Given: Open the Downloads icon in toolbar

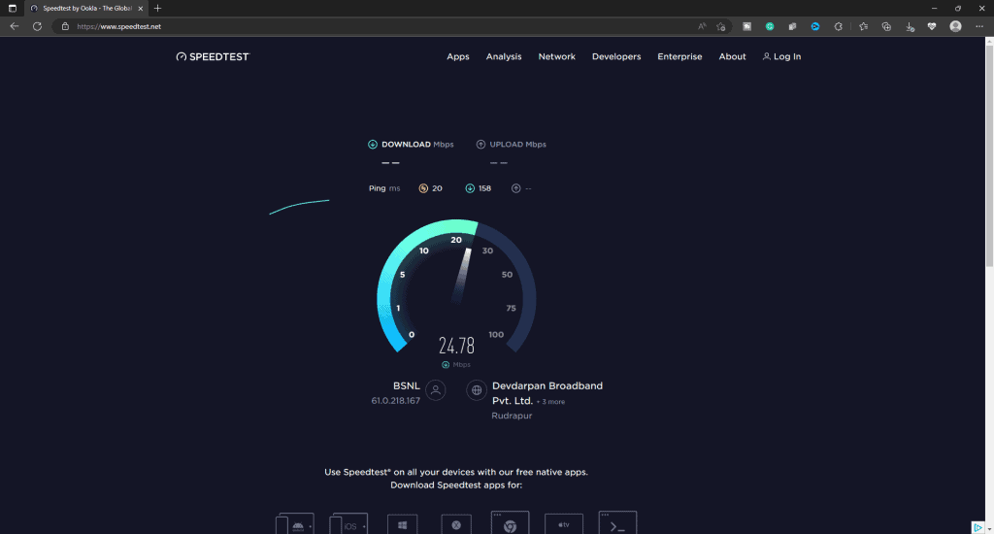Looking at the screenshot, I should click(910, 26).
